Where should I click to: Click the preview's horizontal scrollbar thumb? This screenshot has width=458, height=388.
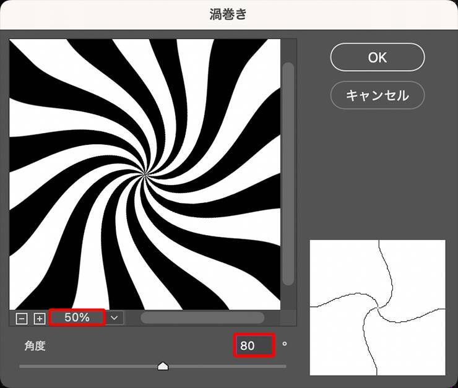[202, 317]
